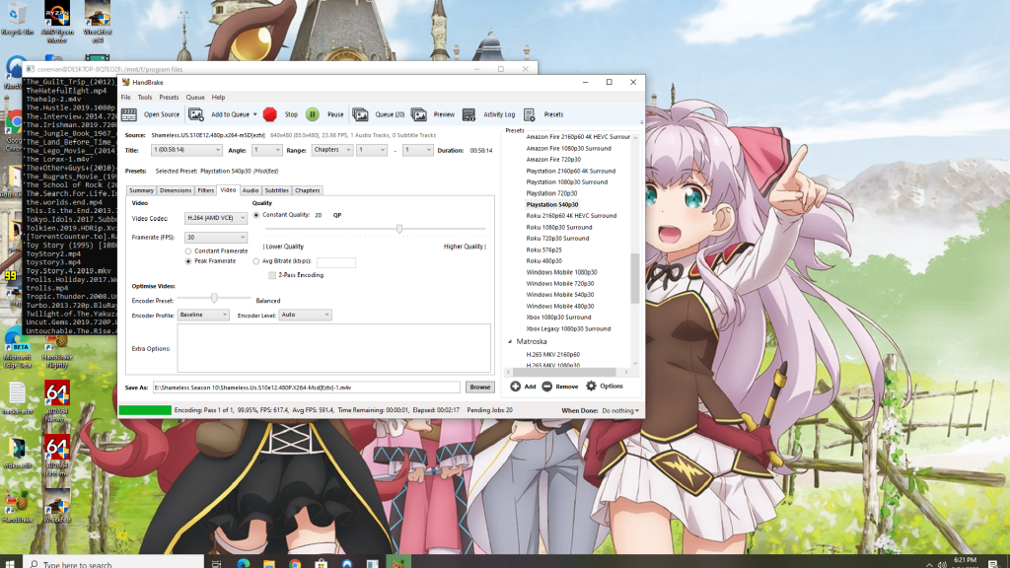
Task: Click the Add to Queue icon
Action: click(x=196, y=114)
